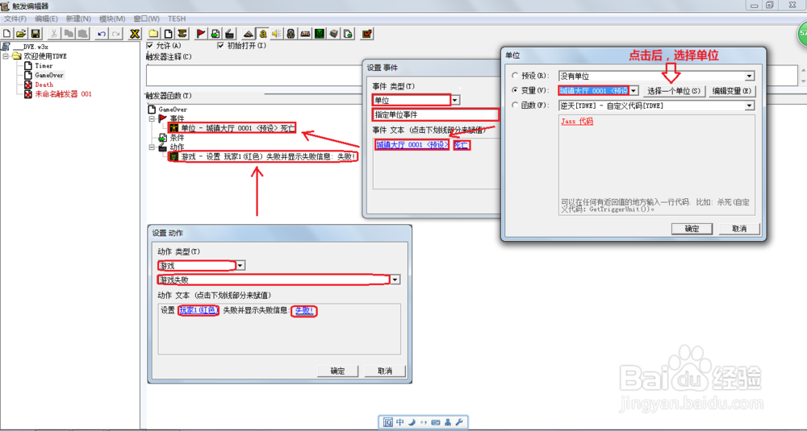The image size is (807, 431).
Task: Click the New event red flag icon
Action: [201, 34]
